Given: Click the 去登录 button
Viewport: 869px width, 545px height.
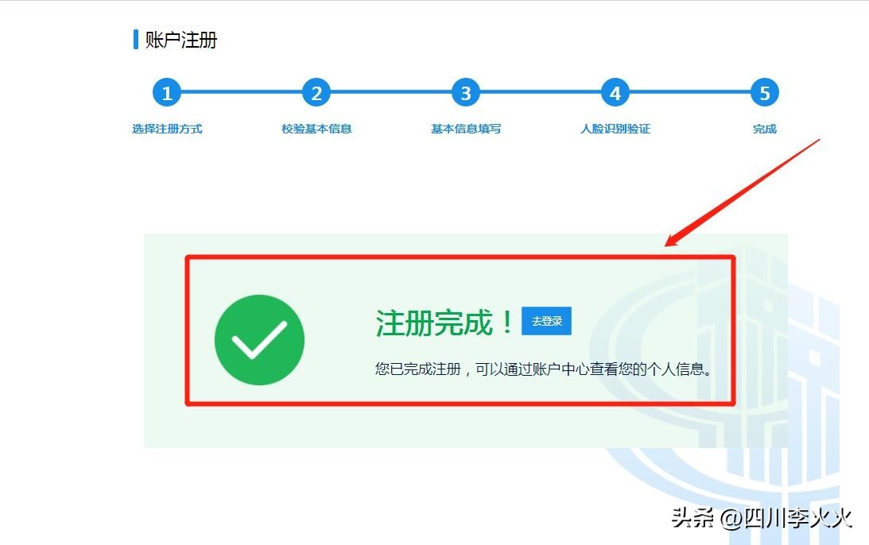Looking at the screenshot, I should [x=546, y=321].
